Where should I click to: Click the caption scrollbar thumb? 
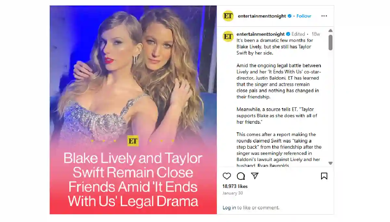coord(331,43)
